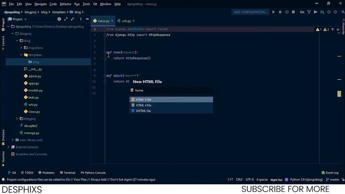Open the Terminal tool window

click(x=67, y=172)
